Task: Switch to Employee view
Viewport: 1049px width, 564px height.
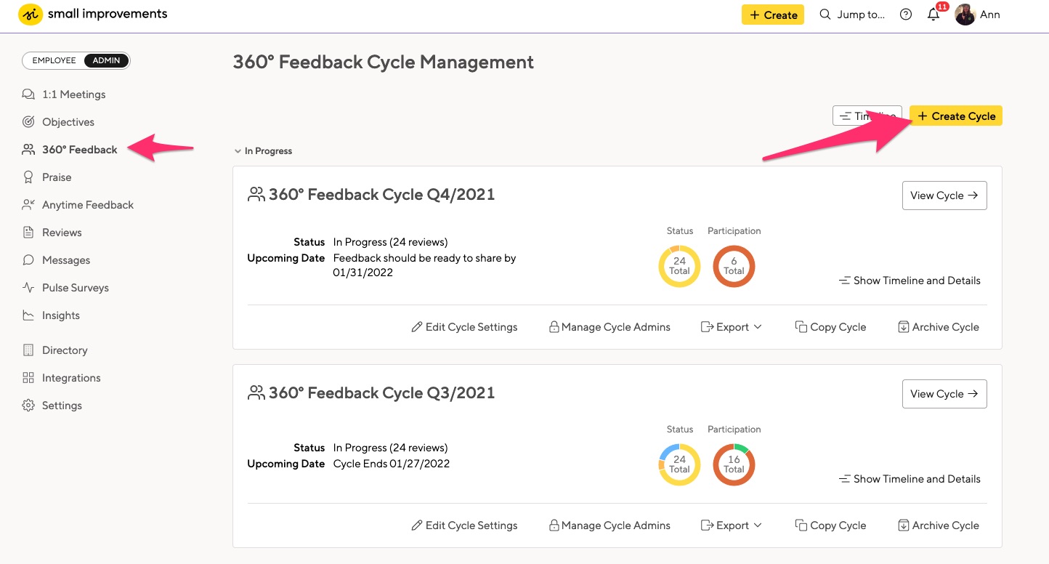Action: (53, 60)
